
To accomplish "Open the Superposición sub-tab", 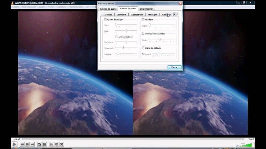I will 137,15.
